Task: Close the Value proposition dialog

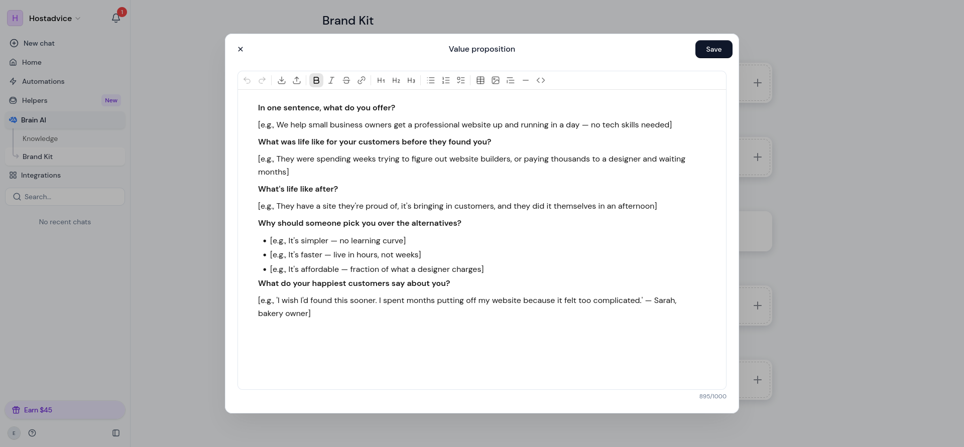Action: coord(240,49)
